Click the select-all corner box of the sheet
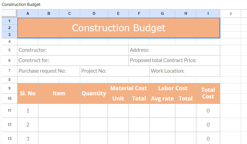Screen dimensions: 247x144 [9, 13]
